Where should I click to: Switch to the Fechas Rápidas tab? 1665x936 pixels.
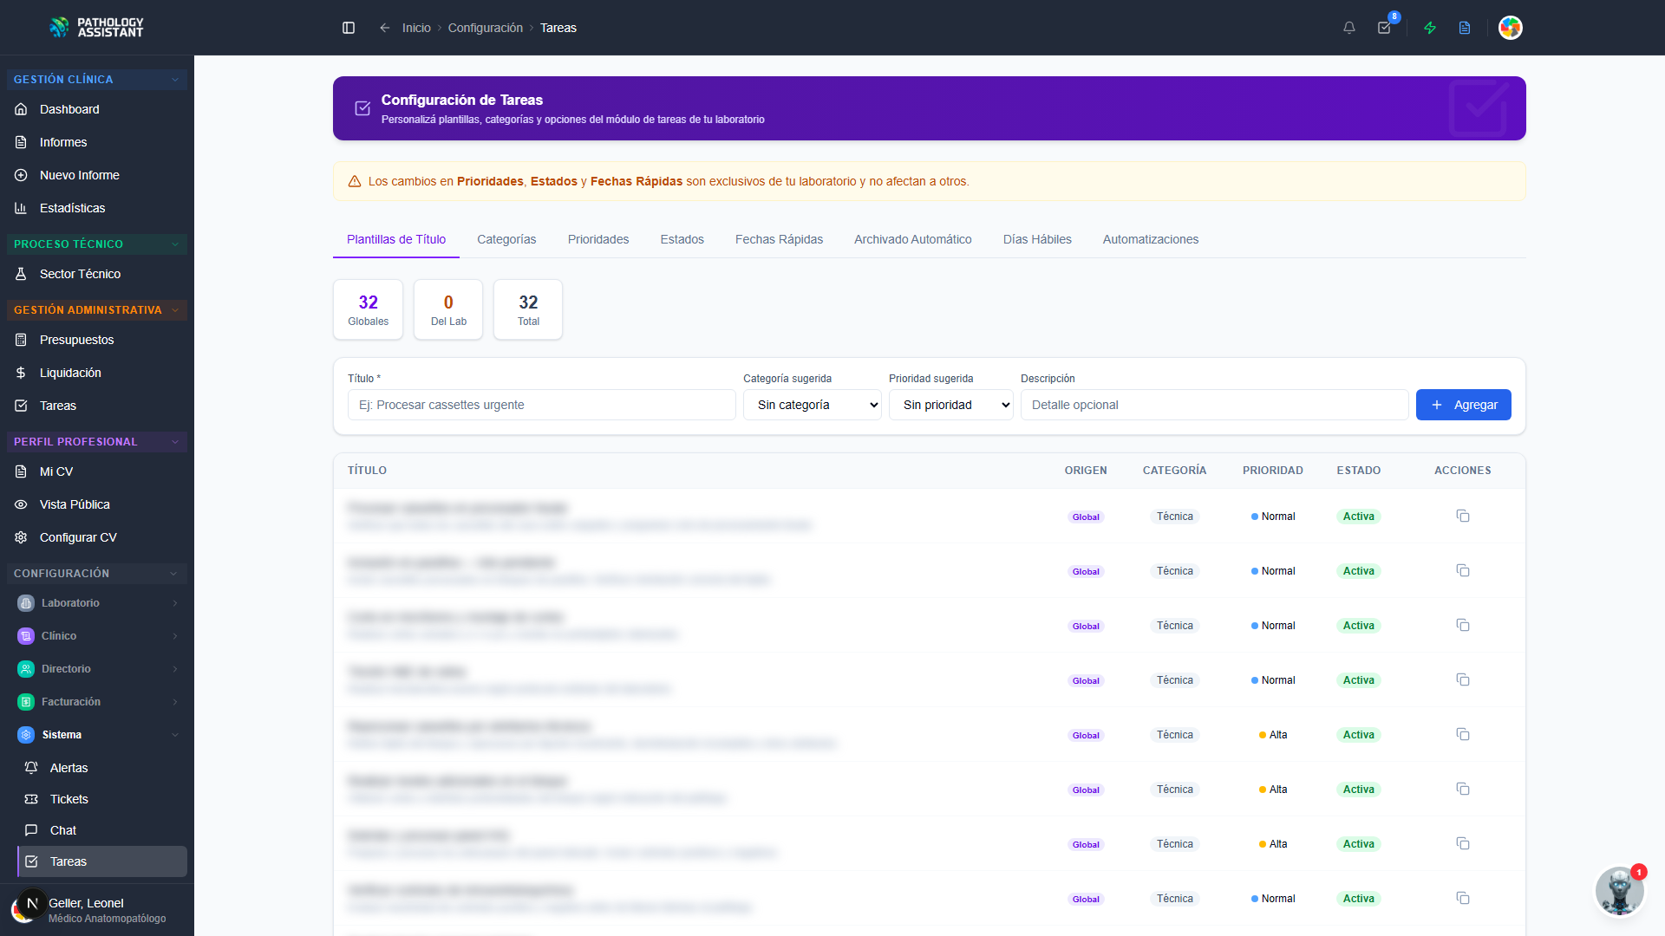[780, 239]
